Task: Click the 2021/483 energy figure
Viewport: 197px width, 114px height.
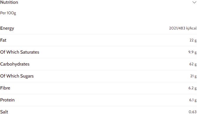Action: point(177,28)
